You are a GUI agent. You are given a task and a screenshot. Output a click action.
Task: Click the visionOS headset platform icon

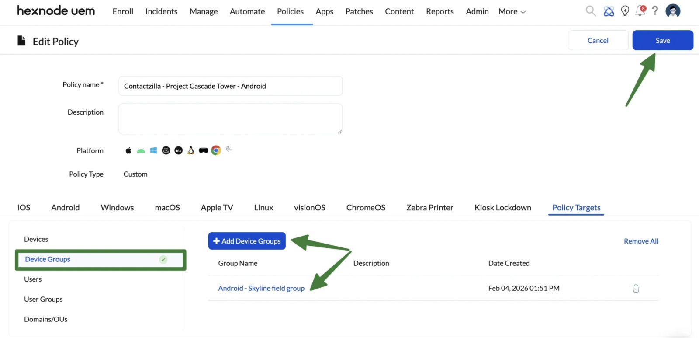click(x=204, y=150)
